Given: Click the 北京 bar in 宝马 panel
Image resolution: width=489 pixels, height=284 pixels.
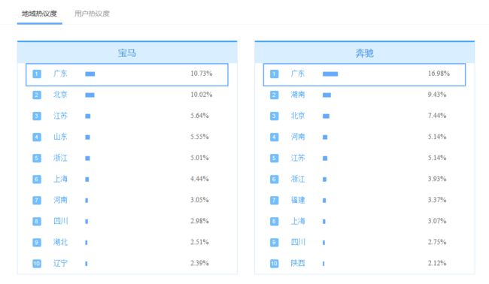Looking at the screenshot, I should (90, 95).
